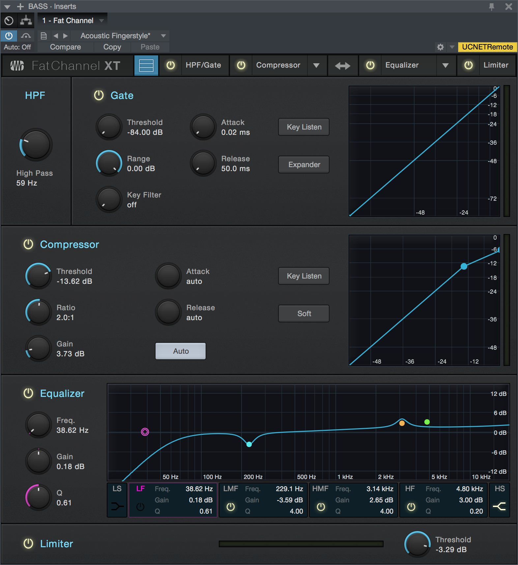Click the cyan LMF node on EQ graph
518x565 pixels.
249,444
